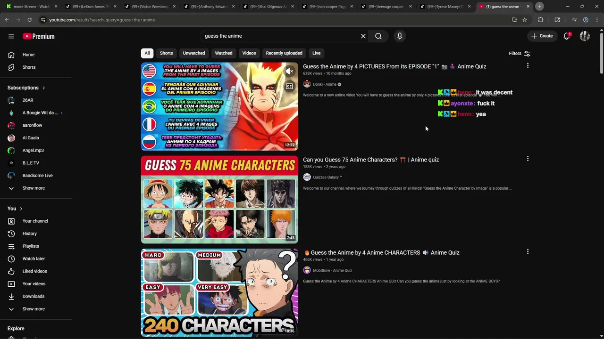The image size is (604, 339).
Task: Open the browser extensions puzzle icon
Action: click(541, 20)
